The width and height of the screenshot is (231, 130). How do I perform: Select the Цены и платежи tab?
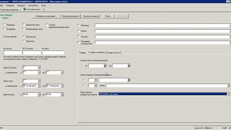tap(96, 52)
